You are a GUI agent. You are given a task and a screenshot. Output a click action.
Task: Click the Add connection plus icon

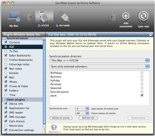(x=126, y=16)
